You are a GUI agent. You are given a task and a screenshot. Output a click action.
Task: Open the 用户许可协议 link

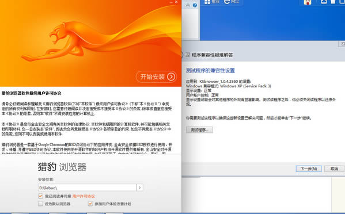point(84,196)
